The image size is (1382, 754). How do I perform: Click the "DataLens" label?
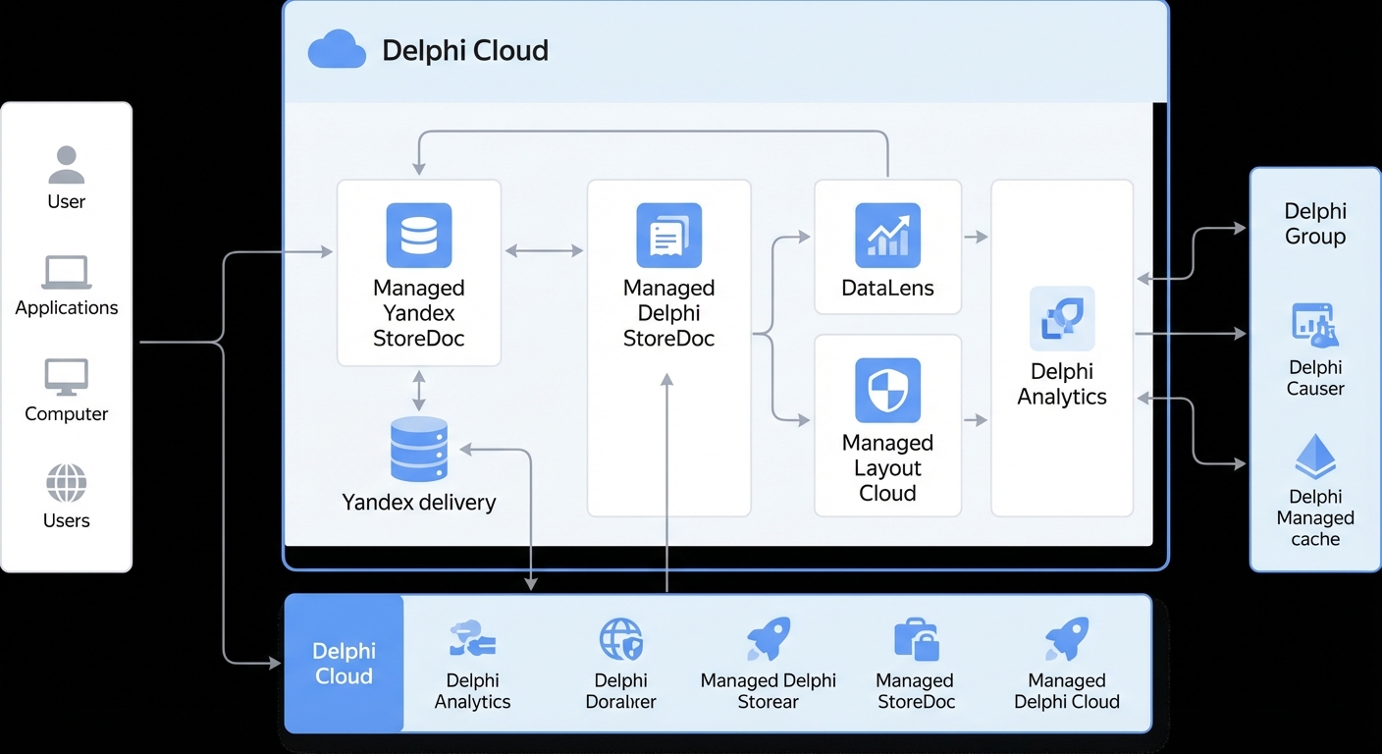[x=888, y=289]
